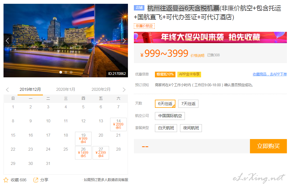This screenshot has width=288, height=187.
Task: Click the booking notice text 商家将在4个工作小时内
Action: pyautogui.click(x=204, y=85)
